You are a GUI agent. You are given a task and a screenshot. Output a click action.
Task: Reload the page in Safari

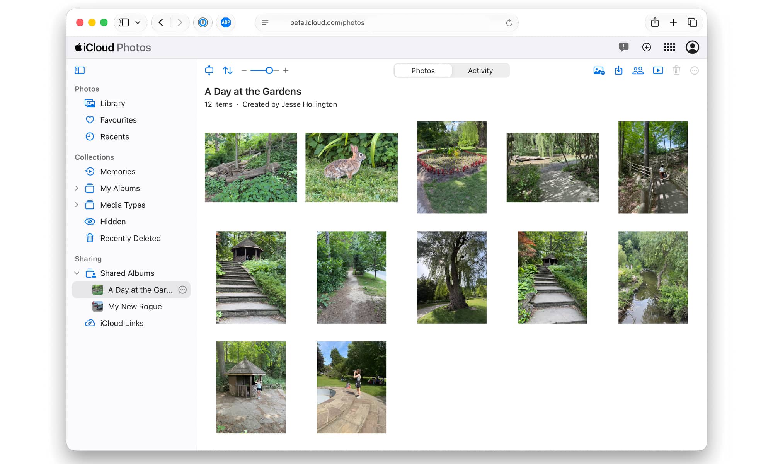click(509, 22)
